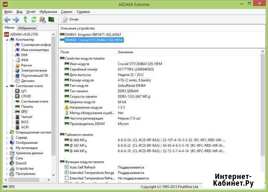Screen dimensions: 268x192
Task: Toggle the Auto Self Refresh checkbox
Action: click(67, 167)
